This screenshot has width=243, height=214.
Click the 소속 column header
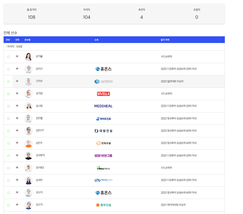[96, 40]
